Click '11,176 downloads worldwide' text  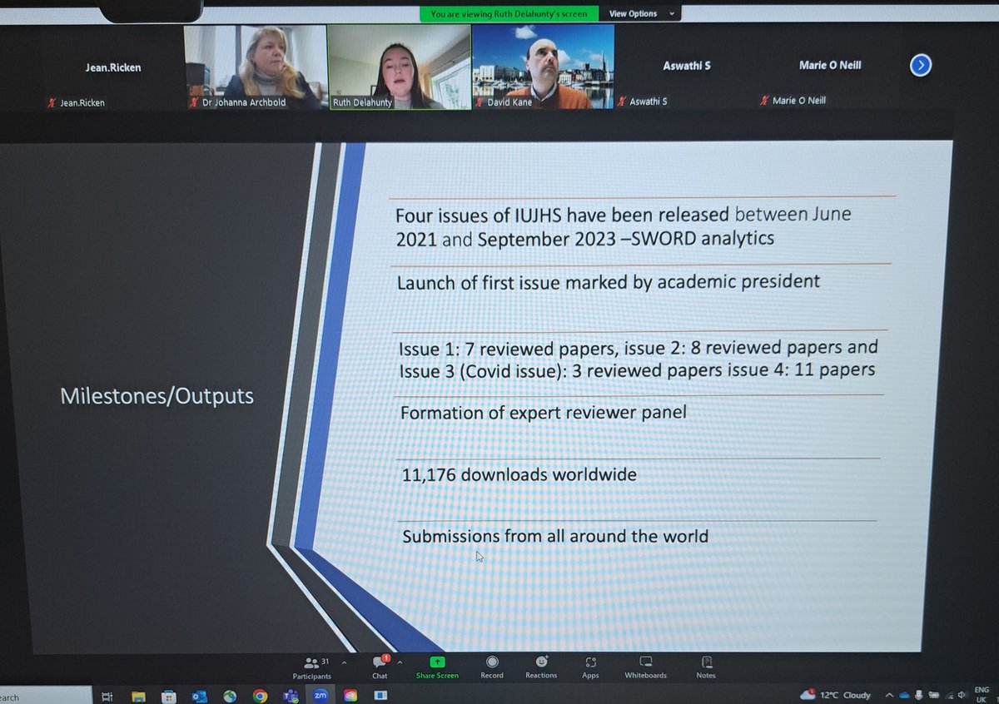519,475
